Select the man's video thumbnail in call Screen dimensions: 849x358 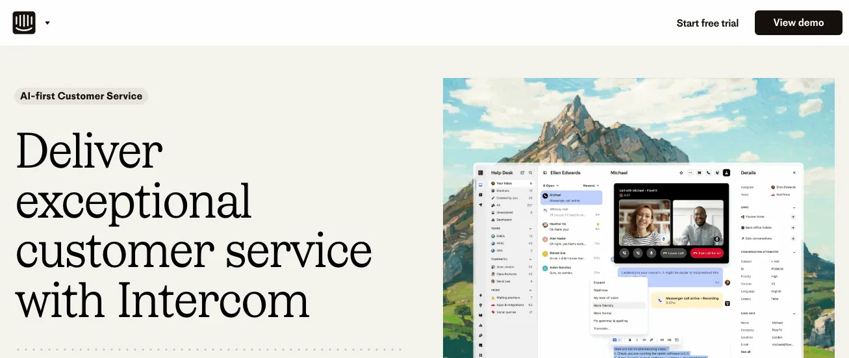tap(698, 222)
